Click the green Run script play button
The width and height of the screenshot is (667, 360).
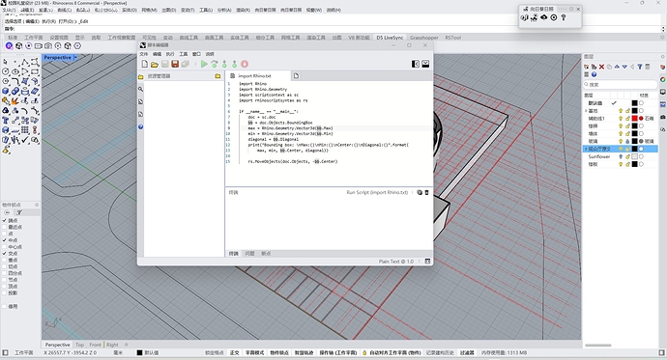pyautogui.click(x=204, y=64)
